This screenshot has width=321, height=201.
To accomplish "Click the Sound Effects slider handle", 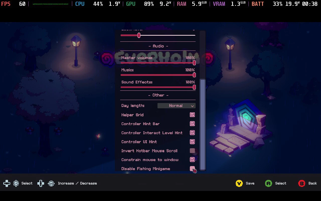I will 194,87.
